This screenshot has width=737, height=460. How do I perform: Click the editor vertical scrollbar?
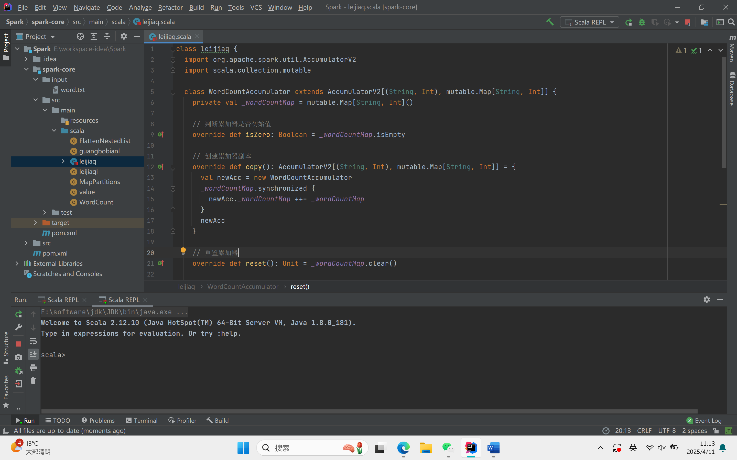(724, 112)
